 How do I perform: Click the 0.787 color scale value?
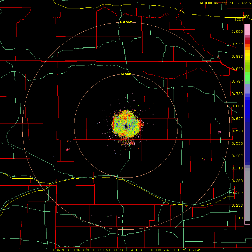(237, 81)
